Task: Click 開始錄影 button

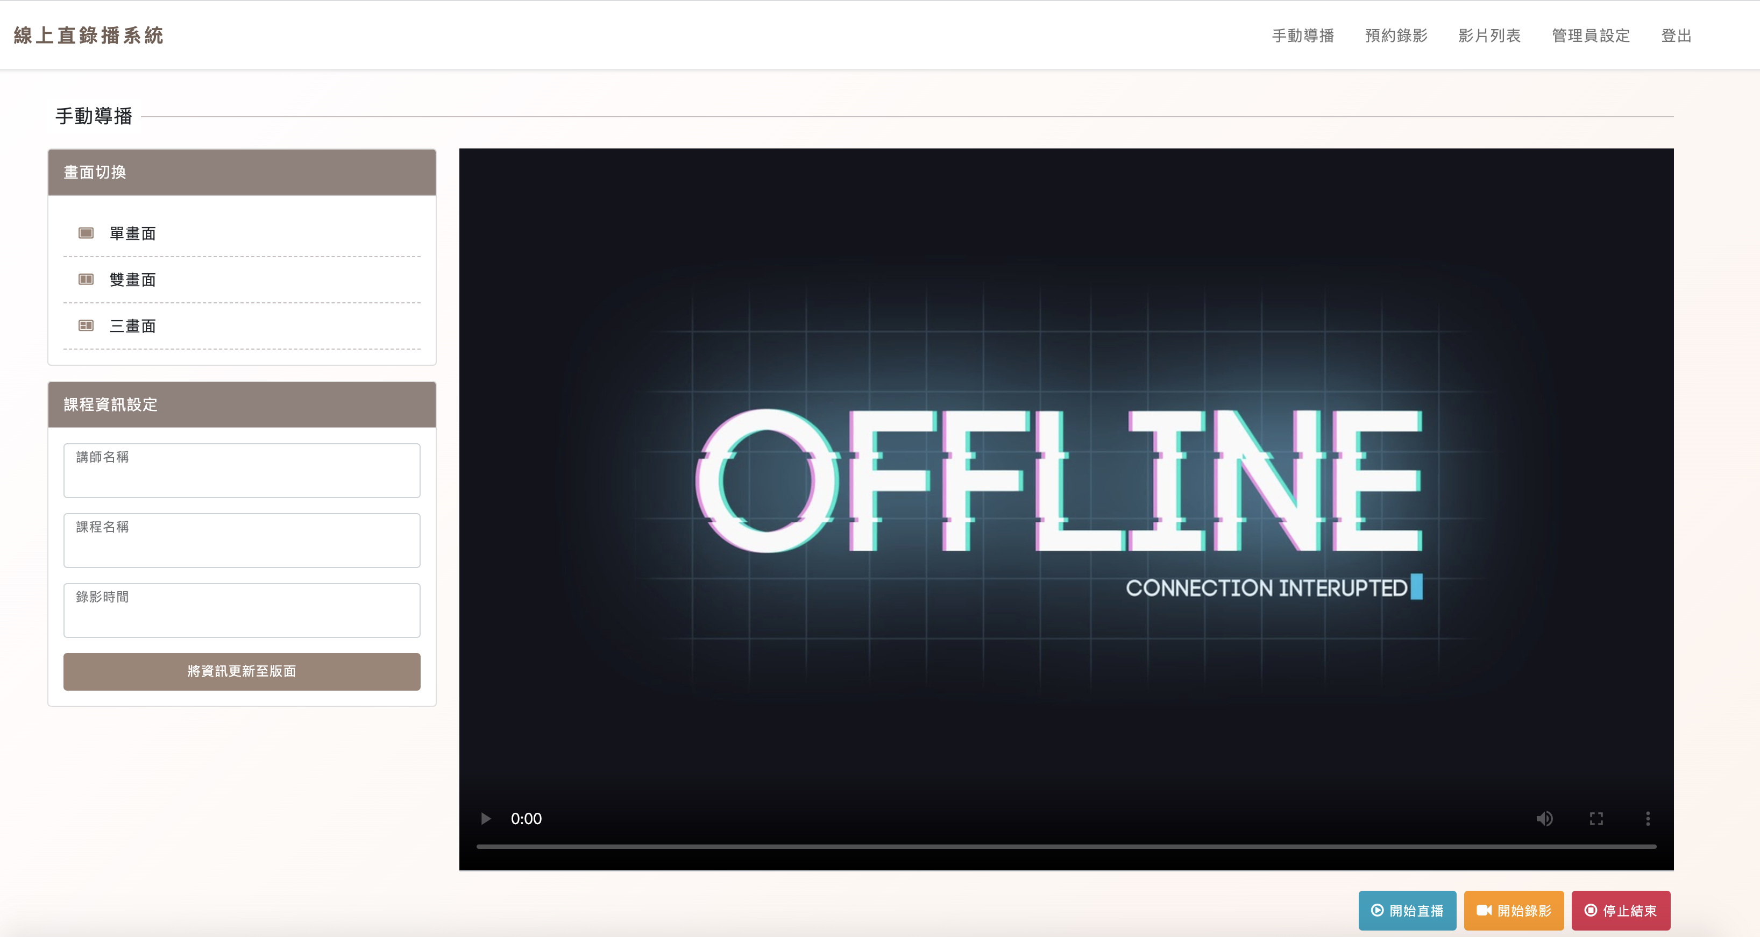Action: pyautogui.click(x=1514, y=910)
